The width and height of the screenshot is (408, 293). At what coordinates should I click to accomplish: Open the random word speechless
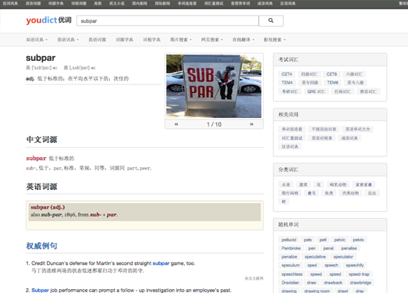pyautogui.click(x=292, y=274)
